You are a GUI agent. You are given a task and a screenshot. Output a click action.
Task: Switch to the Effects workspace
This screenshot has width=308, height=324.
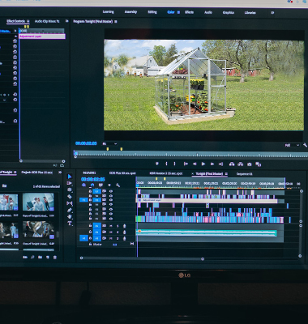coord(189,12)
